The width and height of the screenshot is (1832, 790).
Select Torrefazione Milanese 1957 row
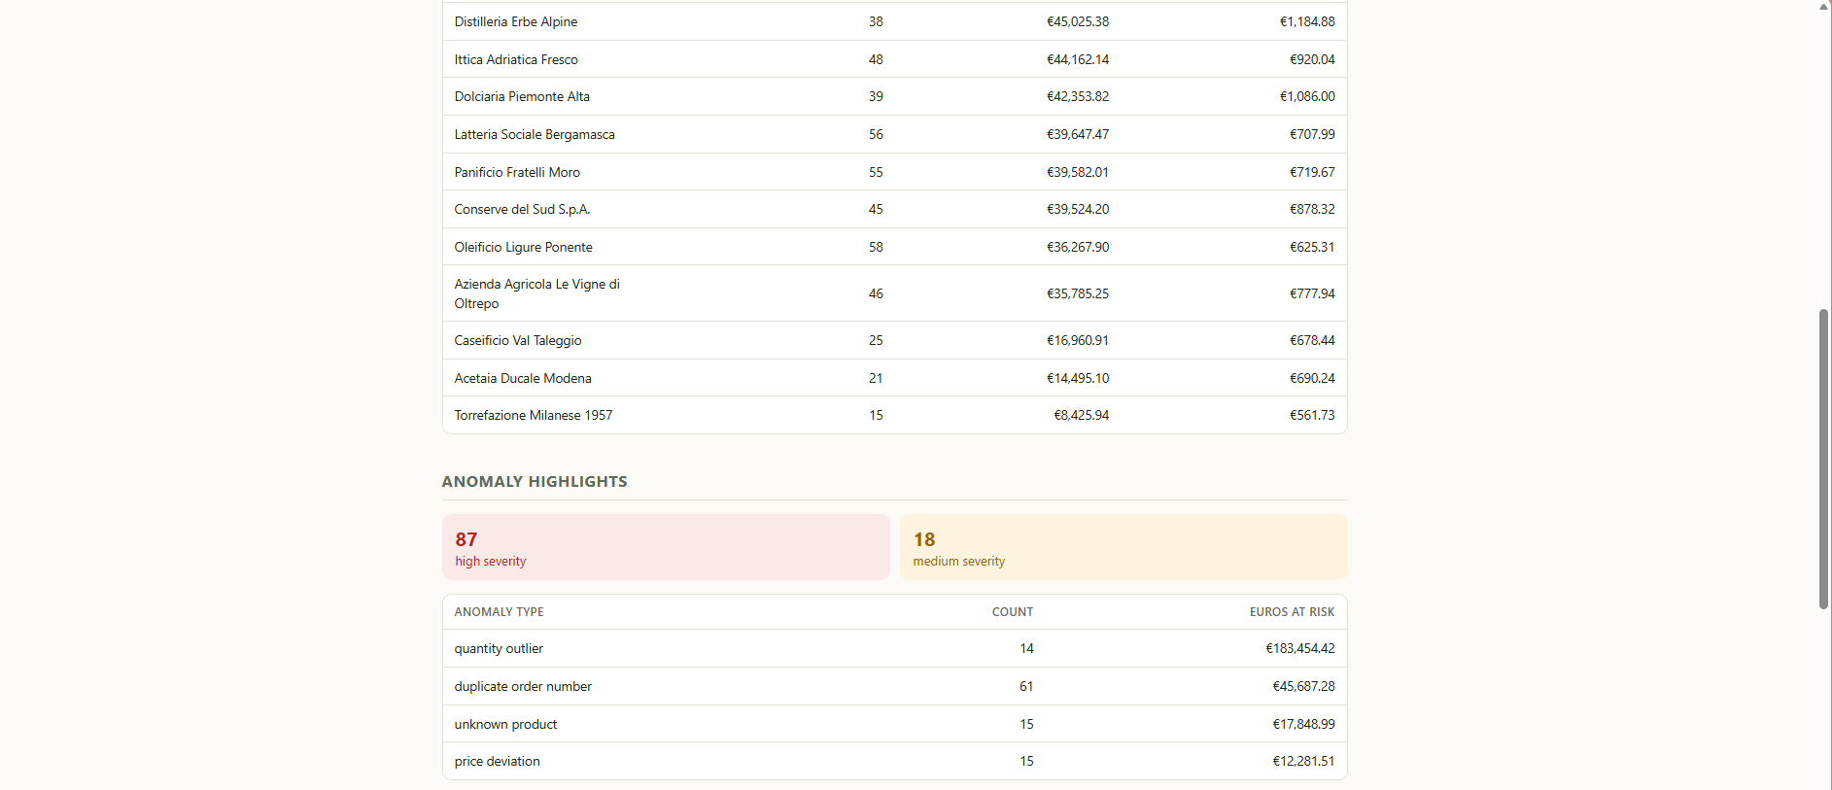click(894, 415)
